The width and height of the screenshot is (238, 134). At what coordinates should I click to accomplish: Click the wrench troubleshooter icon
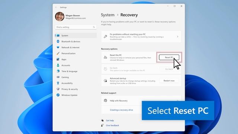pos(105,36)
